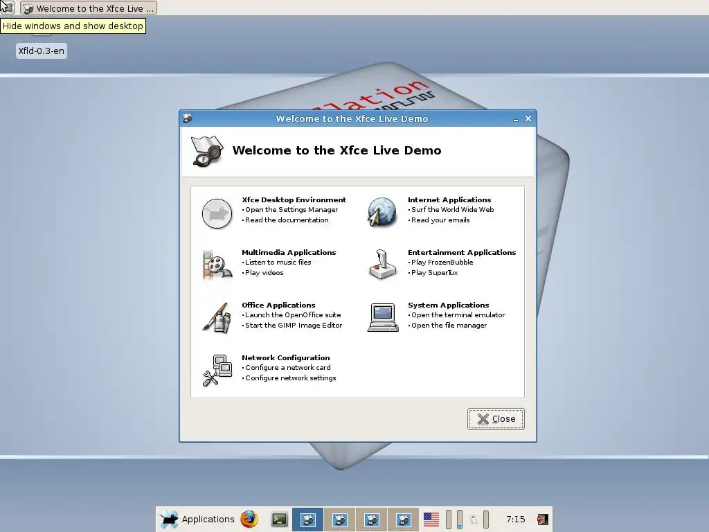Click the small mouse icon in bottom panel
The width and height of the screenshot is (709, 532).
[474, 520]
